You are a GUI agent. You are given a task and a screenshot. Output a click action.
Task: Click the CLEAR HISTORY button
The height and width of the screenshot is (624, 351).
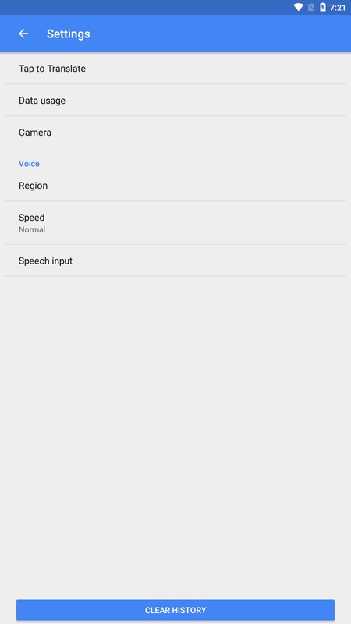[x=175, y=610]
